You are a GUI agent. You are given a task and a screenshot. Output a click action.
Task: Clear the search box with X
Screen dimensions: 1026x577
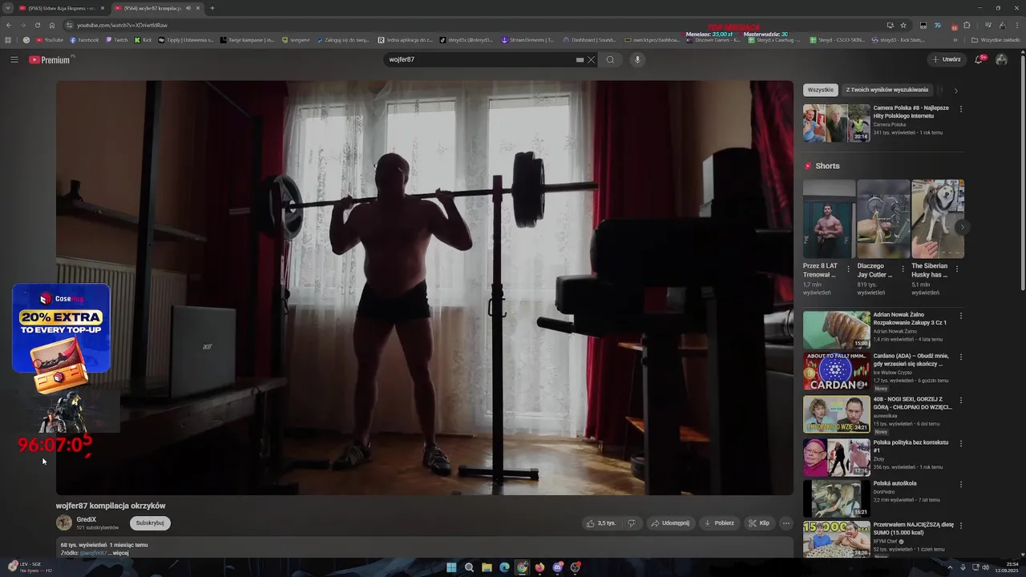pyautogui.click(x=592, y=59)
